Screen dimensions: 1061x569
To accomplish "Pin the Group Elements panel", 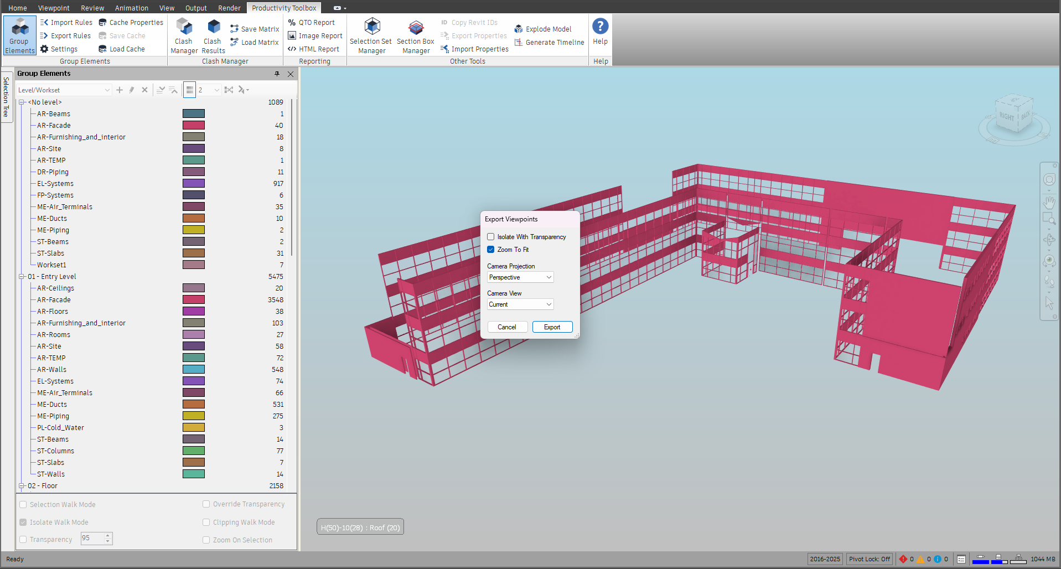I will coord(277,74).
